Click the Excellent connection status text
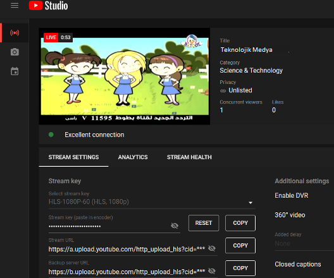This screenshot has width=334, height=278. click(x=94, y=135)
